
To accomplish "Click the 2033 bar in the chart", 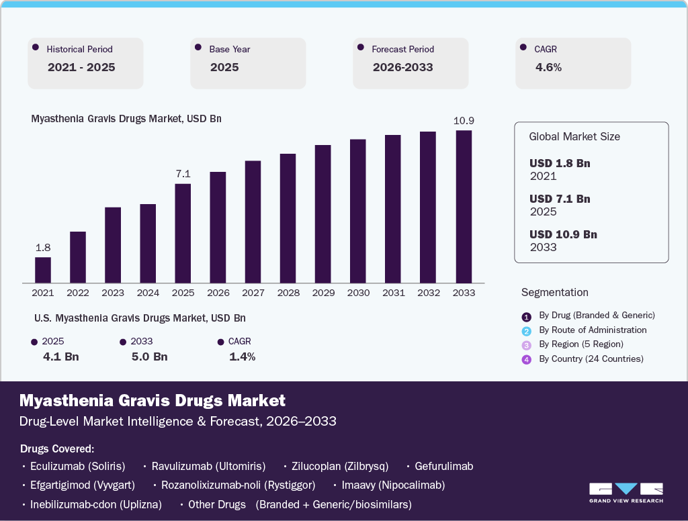I will [x=464, y=207].
